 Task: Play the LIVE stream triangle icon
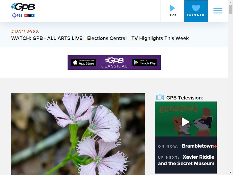[172, 8]
